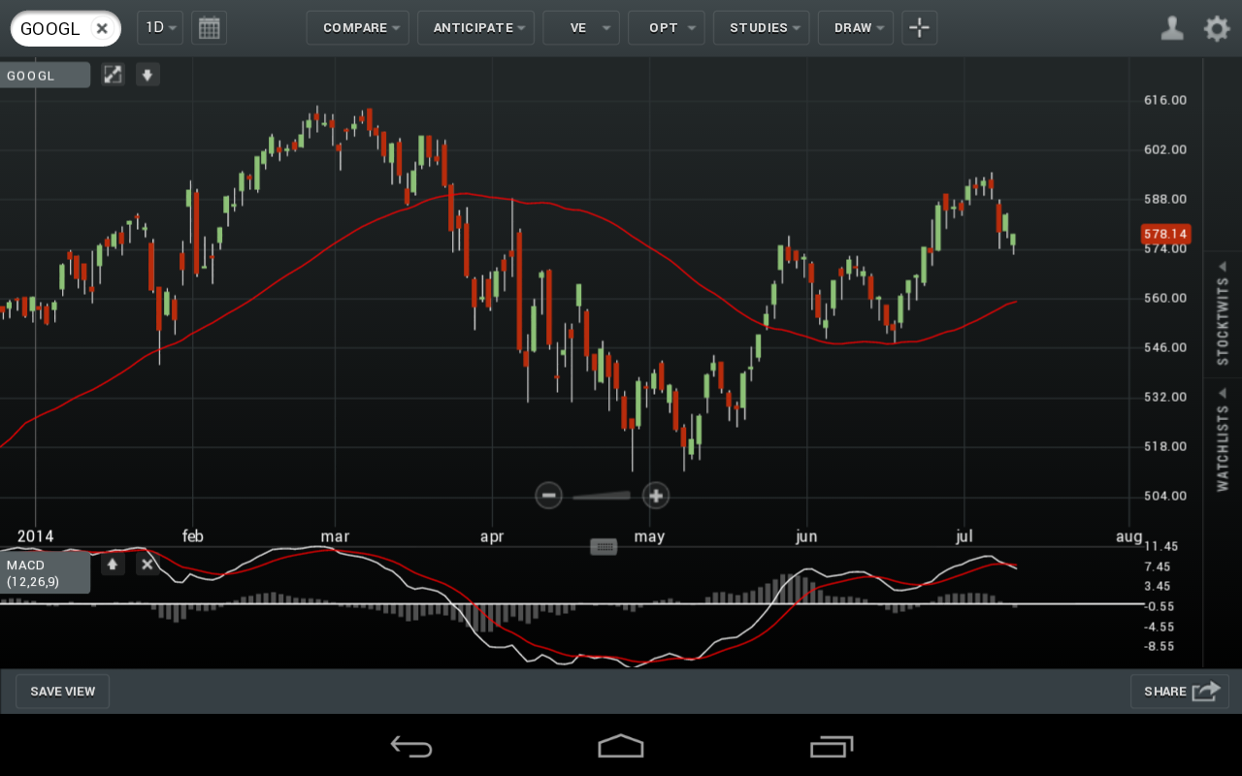Click the Save View button
1242x776 pixels.
tap(63, 692)
